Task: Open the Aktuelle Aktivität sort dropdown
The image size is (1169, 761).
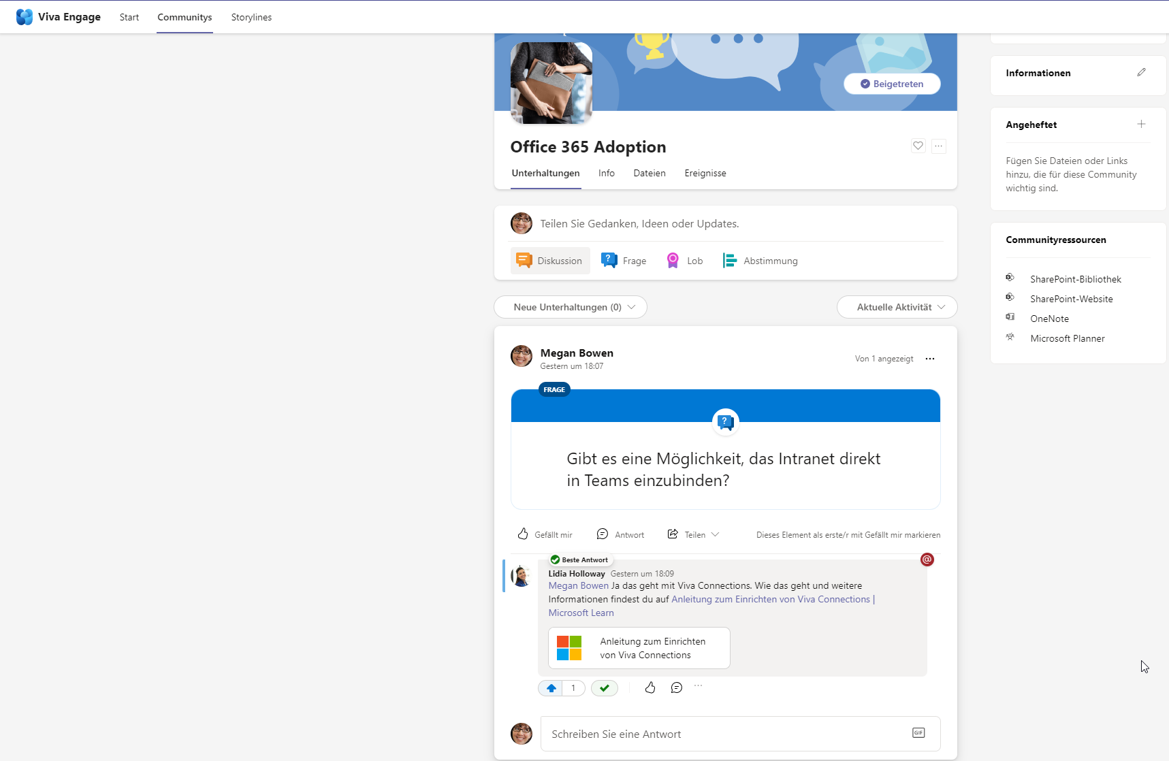Action: pyautogui.click(x=897, y=307)
